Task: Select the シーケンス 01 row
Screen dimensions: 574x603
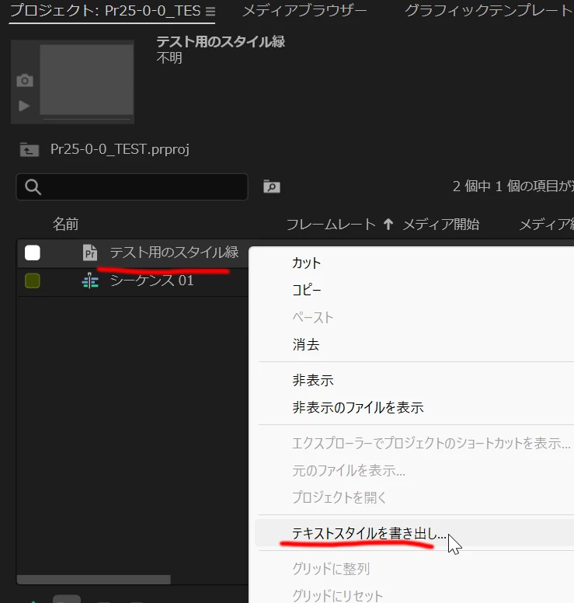Action: [x=133, y=281]
